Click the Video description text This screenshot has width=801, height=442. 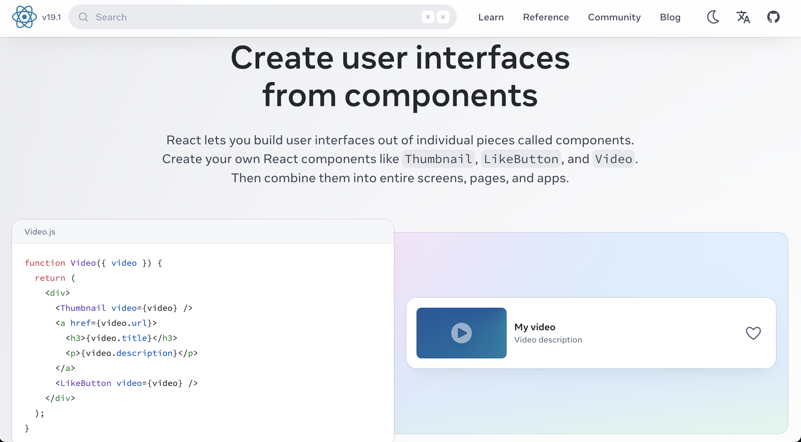coord(548,340)
